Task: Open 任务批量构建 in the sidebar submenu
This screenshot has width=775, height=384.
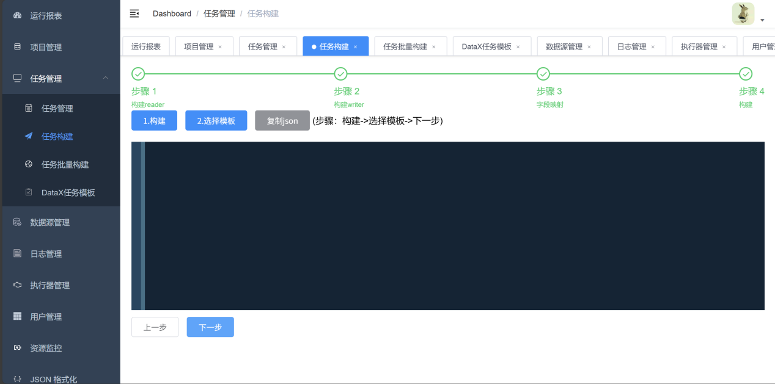Action: pyautogui.click(x=65, y=164)
